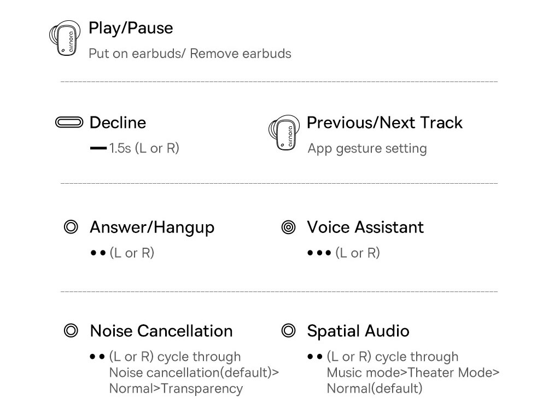
Task: Select the Noise Cancellation title
Action: [161, 331]
